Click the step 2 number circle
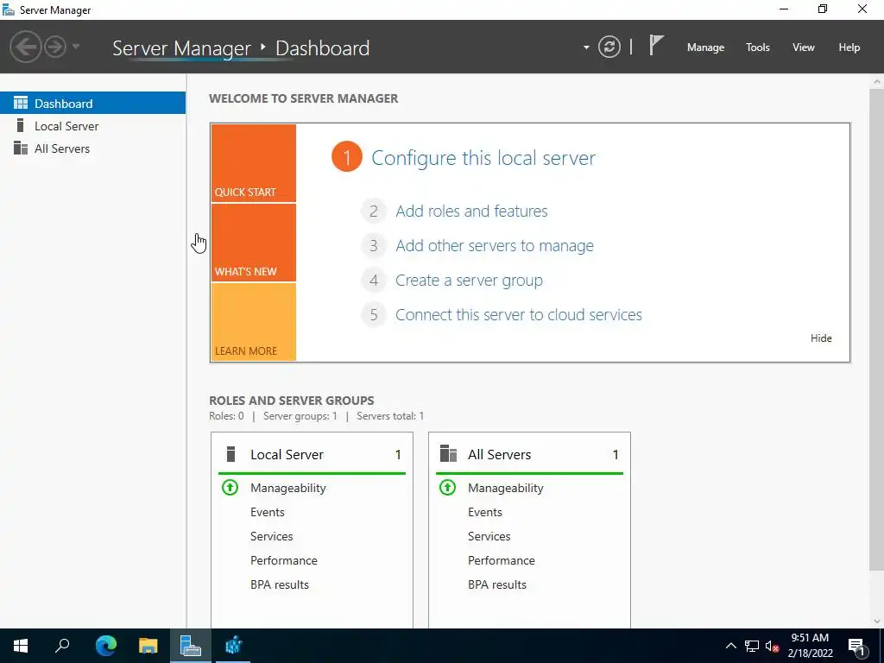 373,211
